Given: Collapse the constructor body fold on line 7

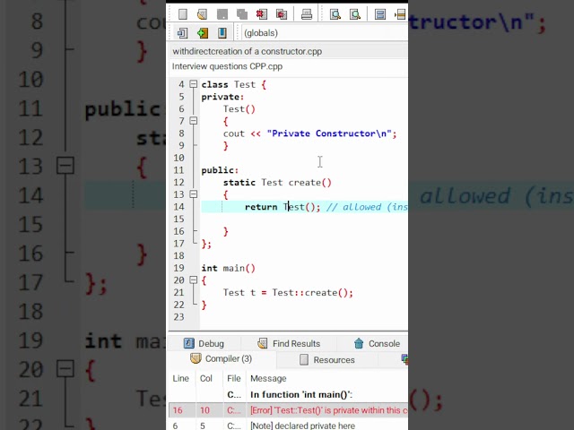Looking at the screenshot, I should pyautogui.click(x=194, y=121).
